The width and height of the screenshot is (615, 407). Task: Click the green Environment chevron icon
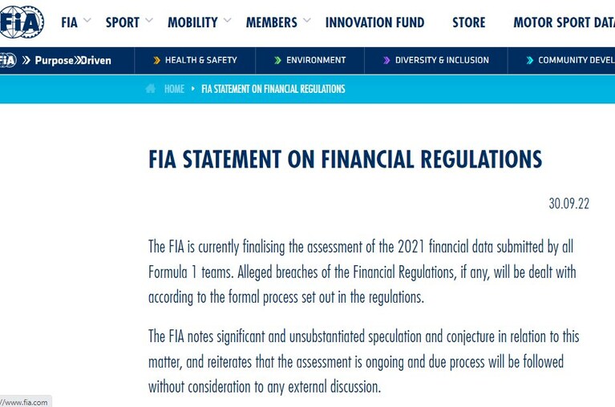coord(277,60)
